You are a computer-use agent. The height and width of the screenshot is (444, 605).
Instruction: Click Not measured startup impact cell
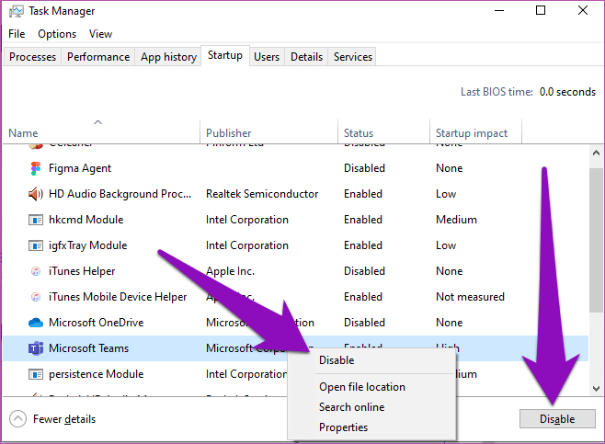(470, 297)
